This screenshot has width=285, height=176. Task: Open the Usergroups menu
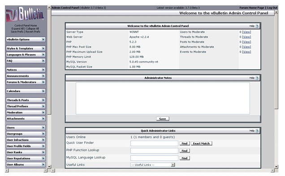(x=26, y=134)
